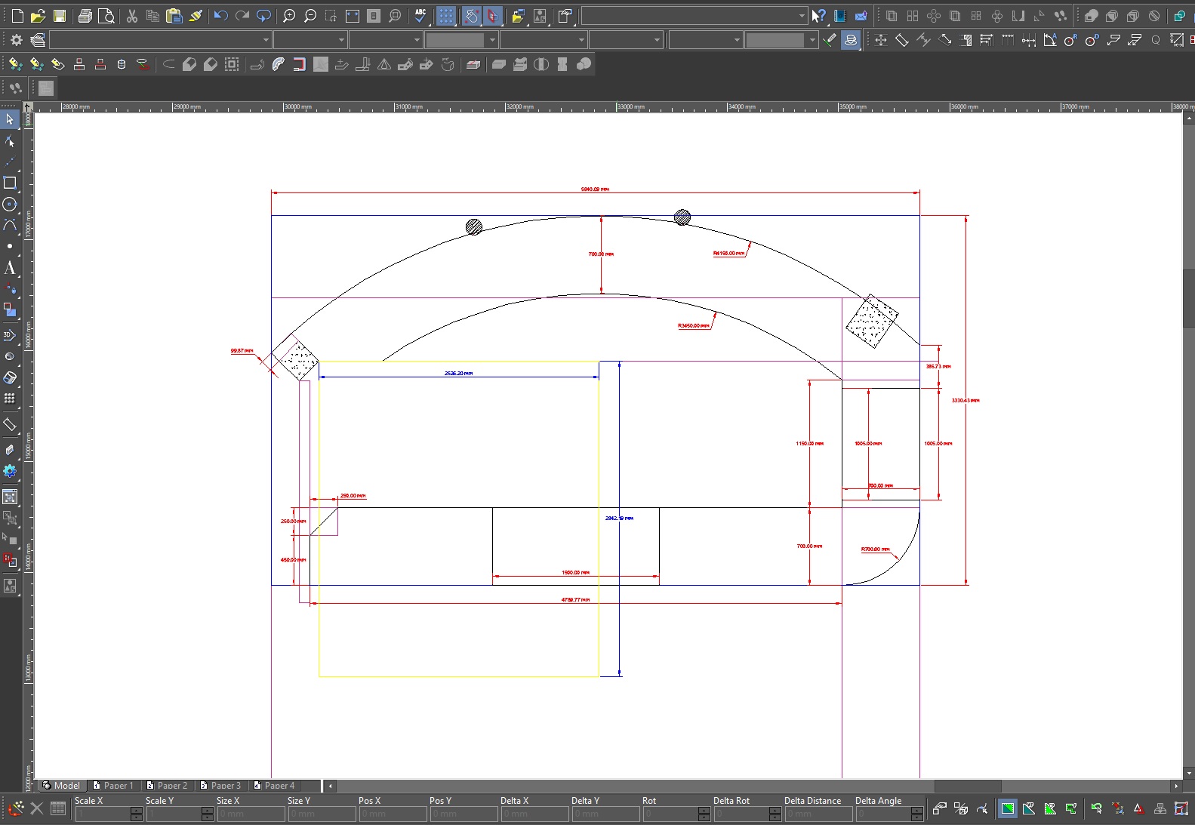
Task: Click the 3D Add boolean icon
Action: (1091, 16)
